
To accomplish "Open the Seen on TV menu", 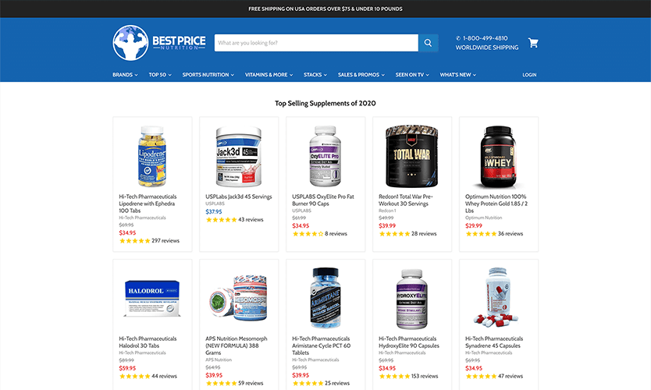I will click(x=412, y=75).
